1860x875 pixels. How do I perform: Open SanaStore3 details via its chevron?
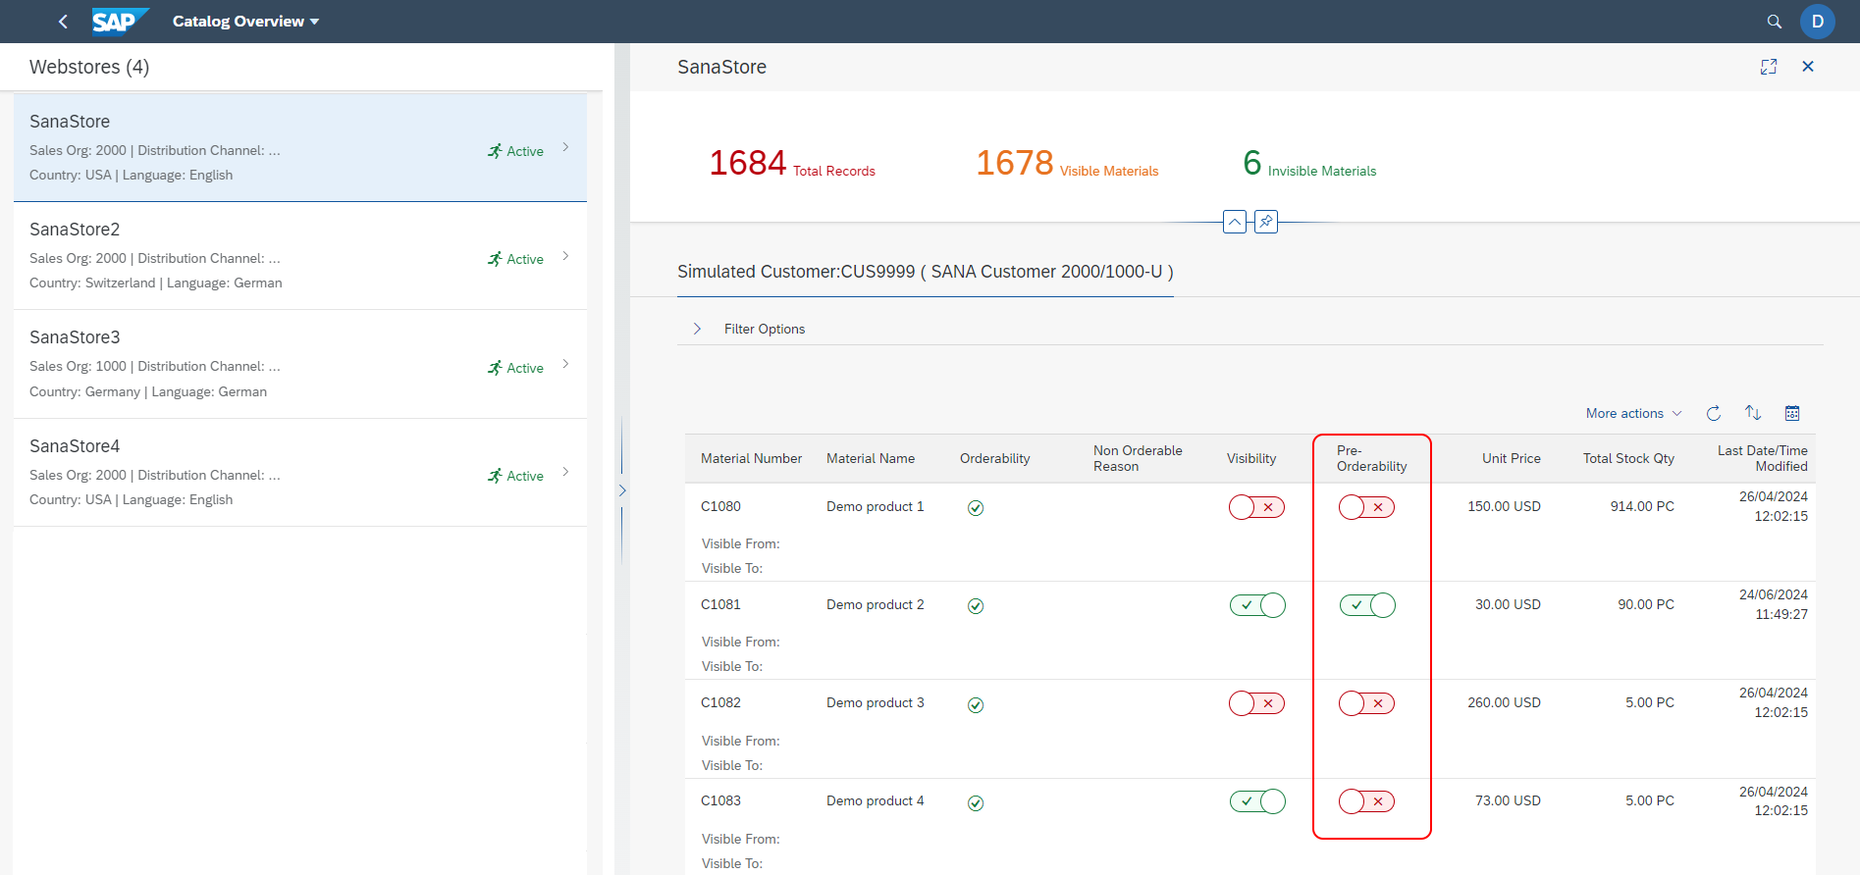[x=565, y=364]
